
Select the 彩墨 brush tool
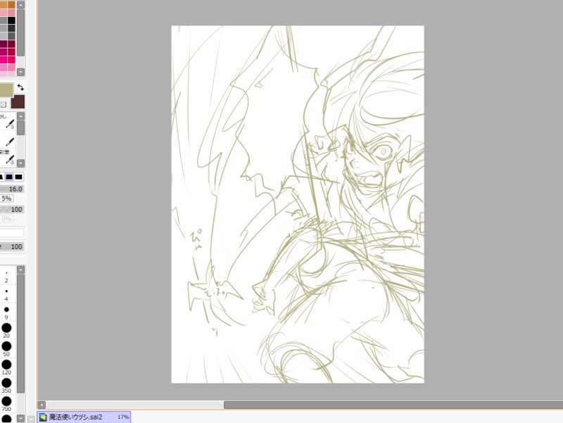click(x=8, y=158)
